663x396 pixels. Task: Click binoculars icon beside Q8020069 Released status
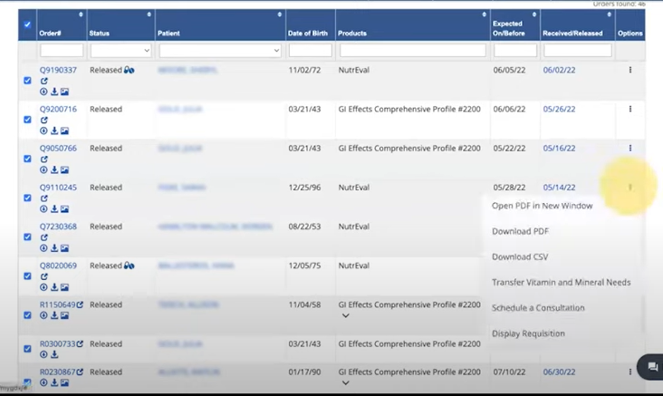pos(130,266)
